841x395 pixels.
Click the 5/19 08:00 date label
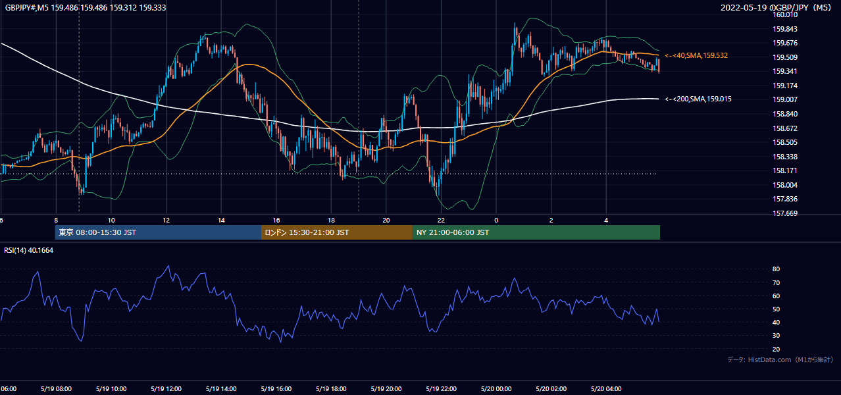(x=55, y=389)
